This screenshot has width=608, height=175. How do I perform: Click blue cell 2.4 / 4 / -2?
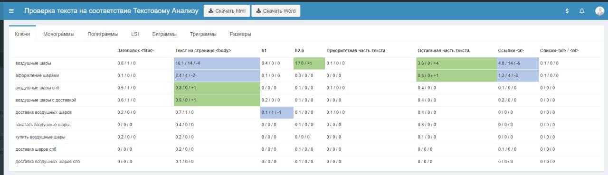217,76
